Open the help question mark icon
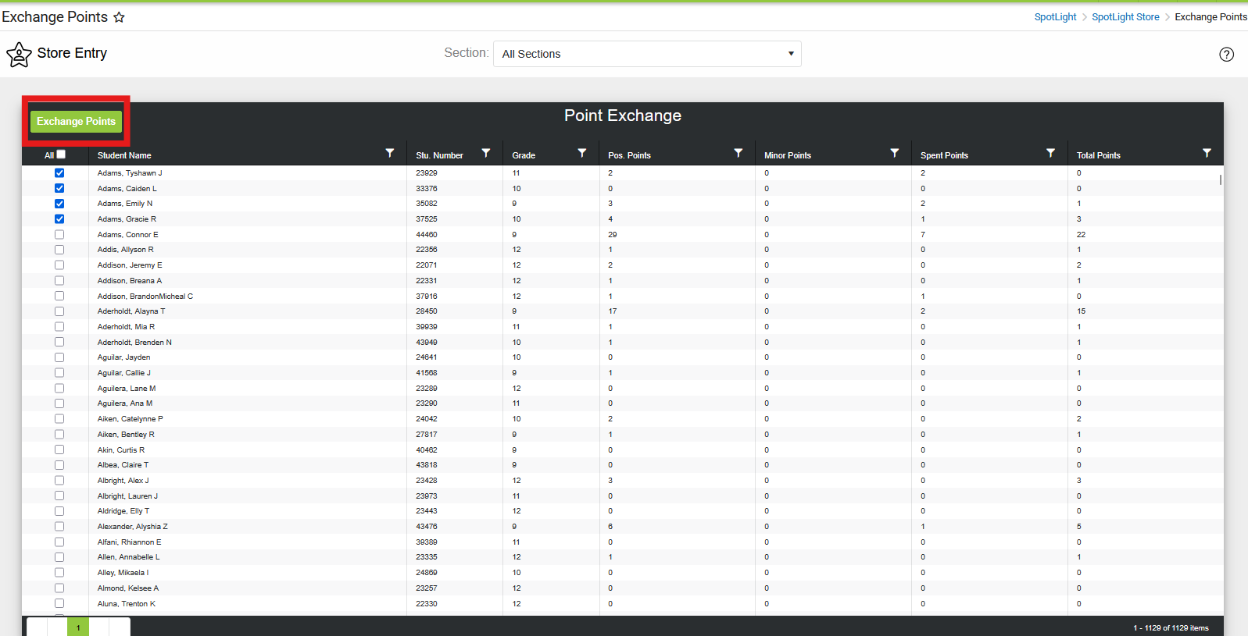The height and width of the screenshot is (636, 1248). (x=1226, y=54)
